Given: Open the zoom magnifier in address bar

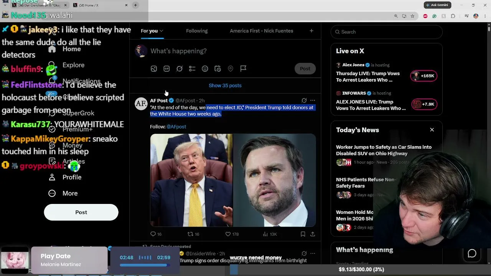Looking at the screenshot, I should tap(396, 16).
